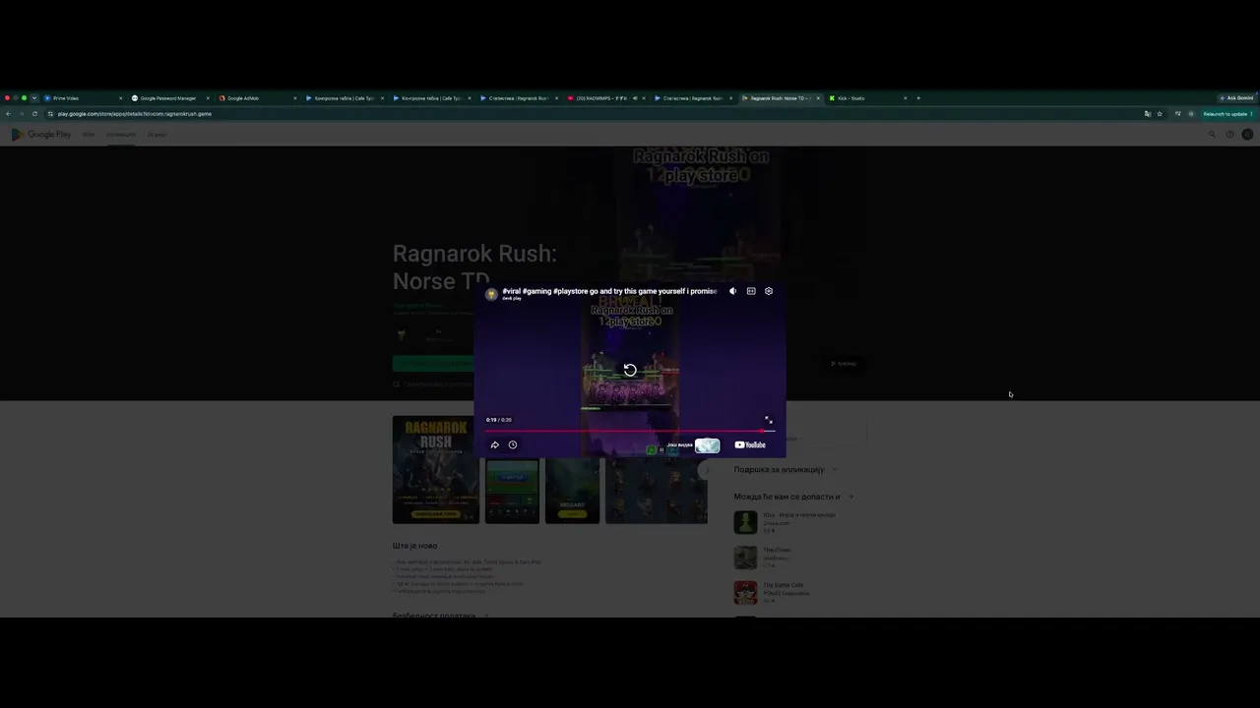Click the green install button
1260x708 pixels.
click(434, 364)
